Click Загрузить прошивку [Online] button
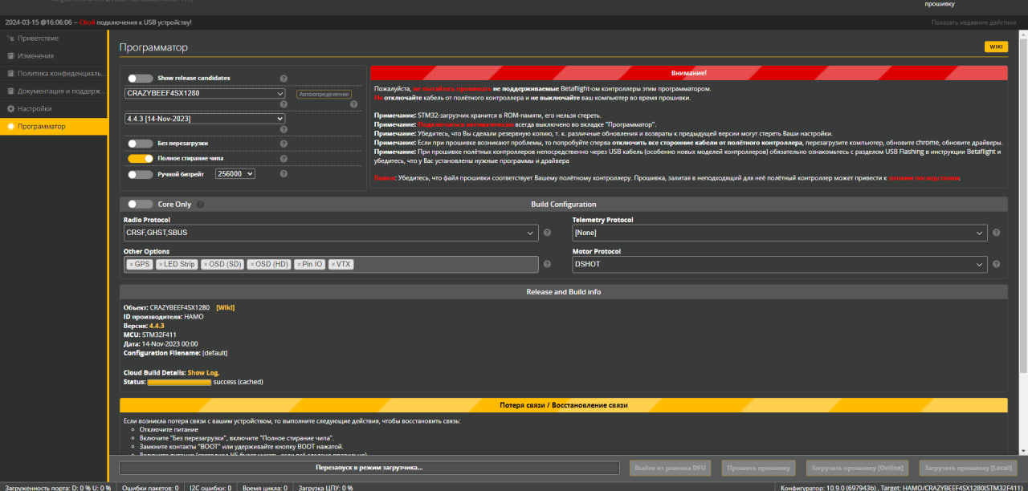The width and height of the screenshot is (1028, 491). coord(857,468)
